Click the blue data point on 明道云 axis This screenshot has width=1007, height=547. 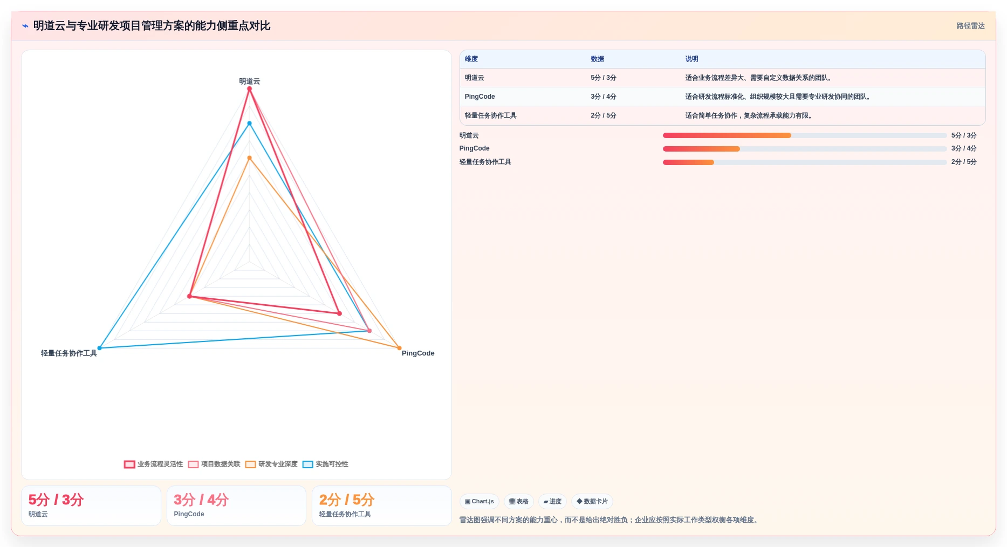250,124
